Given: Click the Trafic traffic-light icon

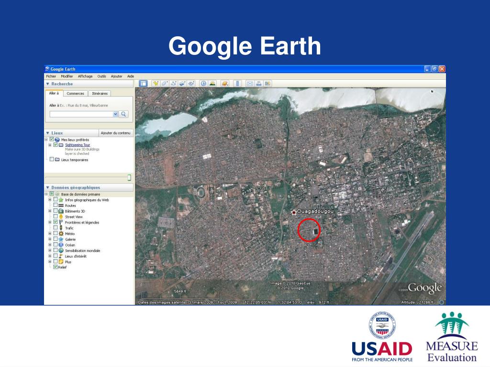Looking at the screenshot, I should coord(61,228).
